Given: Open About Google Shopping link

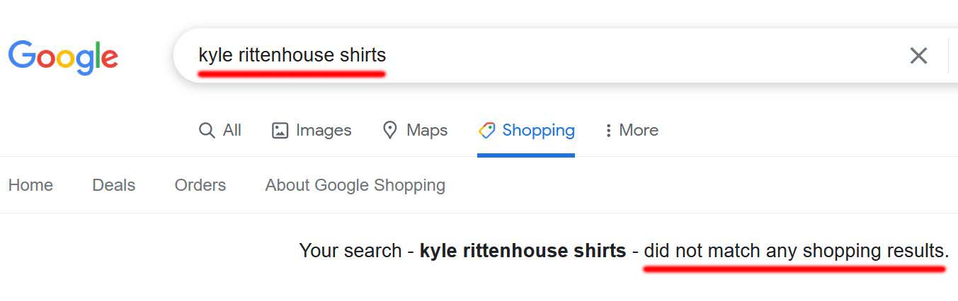Looking at the screenshot, I should pyautogui.click(x=355, y=185).
